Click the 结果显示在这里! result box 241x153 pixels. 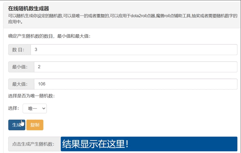[149, 144]
